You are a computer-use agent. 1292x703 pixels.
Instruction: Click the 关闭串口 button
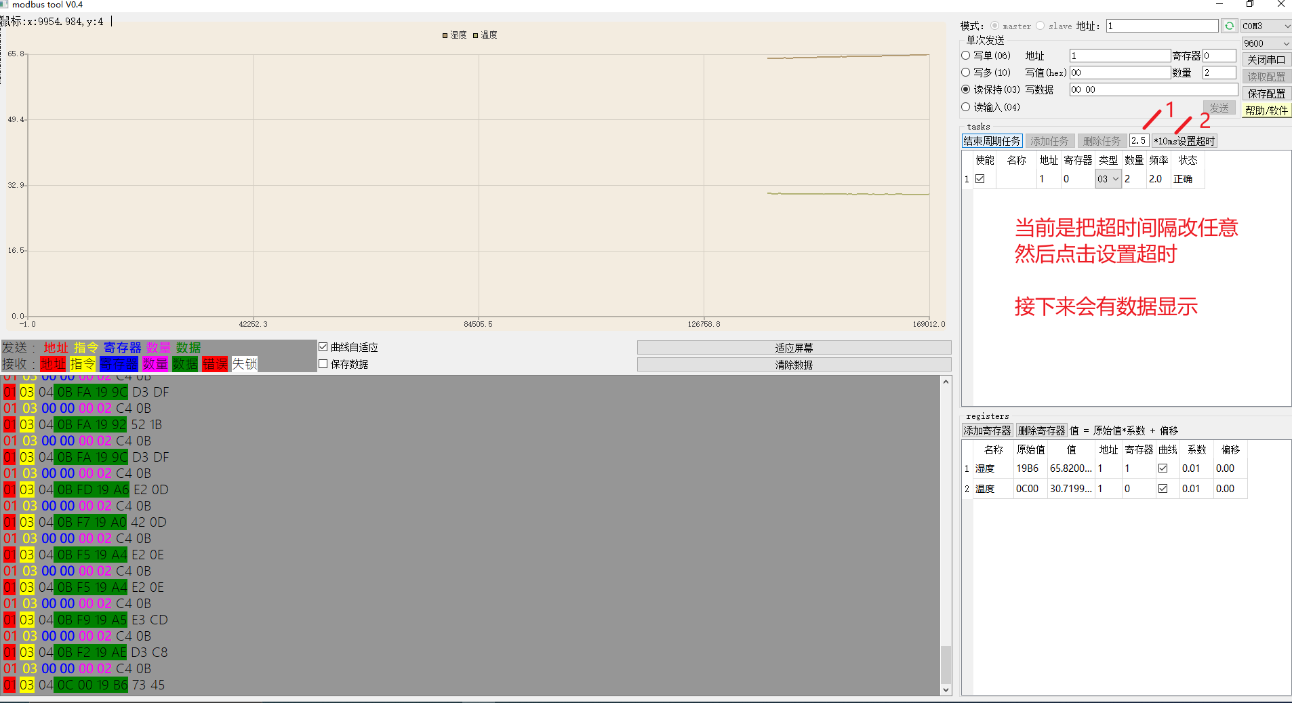coord(1266,59)
